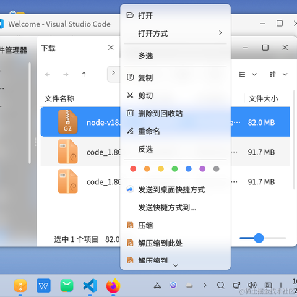Expand hidden tray icons arrow
The height and width of the screenshot is (297, 297).
click(205, 285)
